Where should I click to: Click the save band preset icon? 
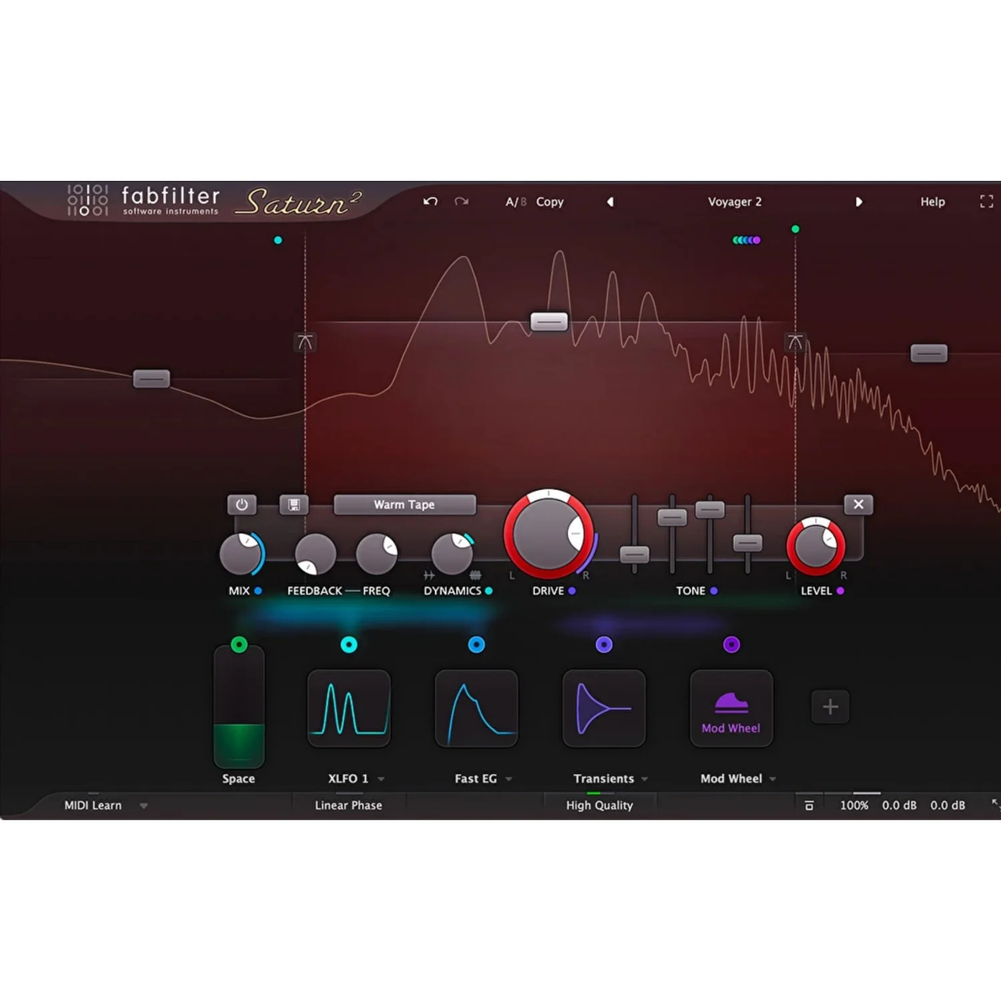294,505
